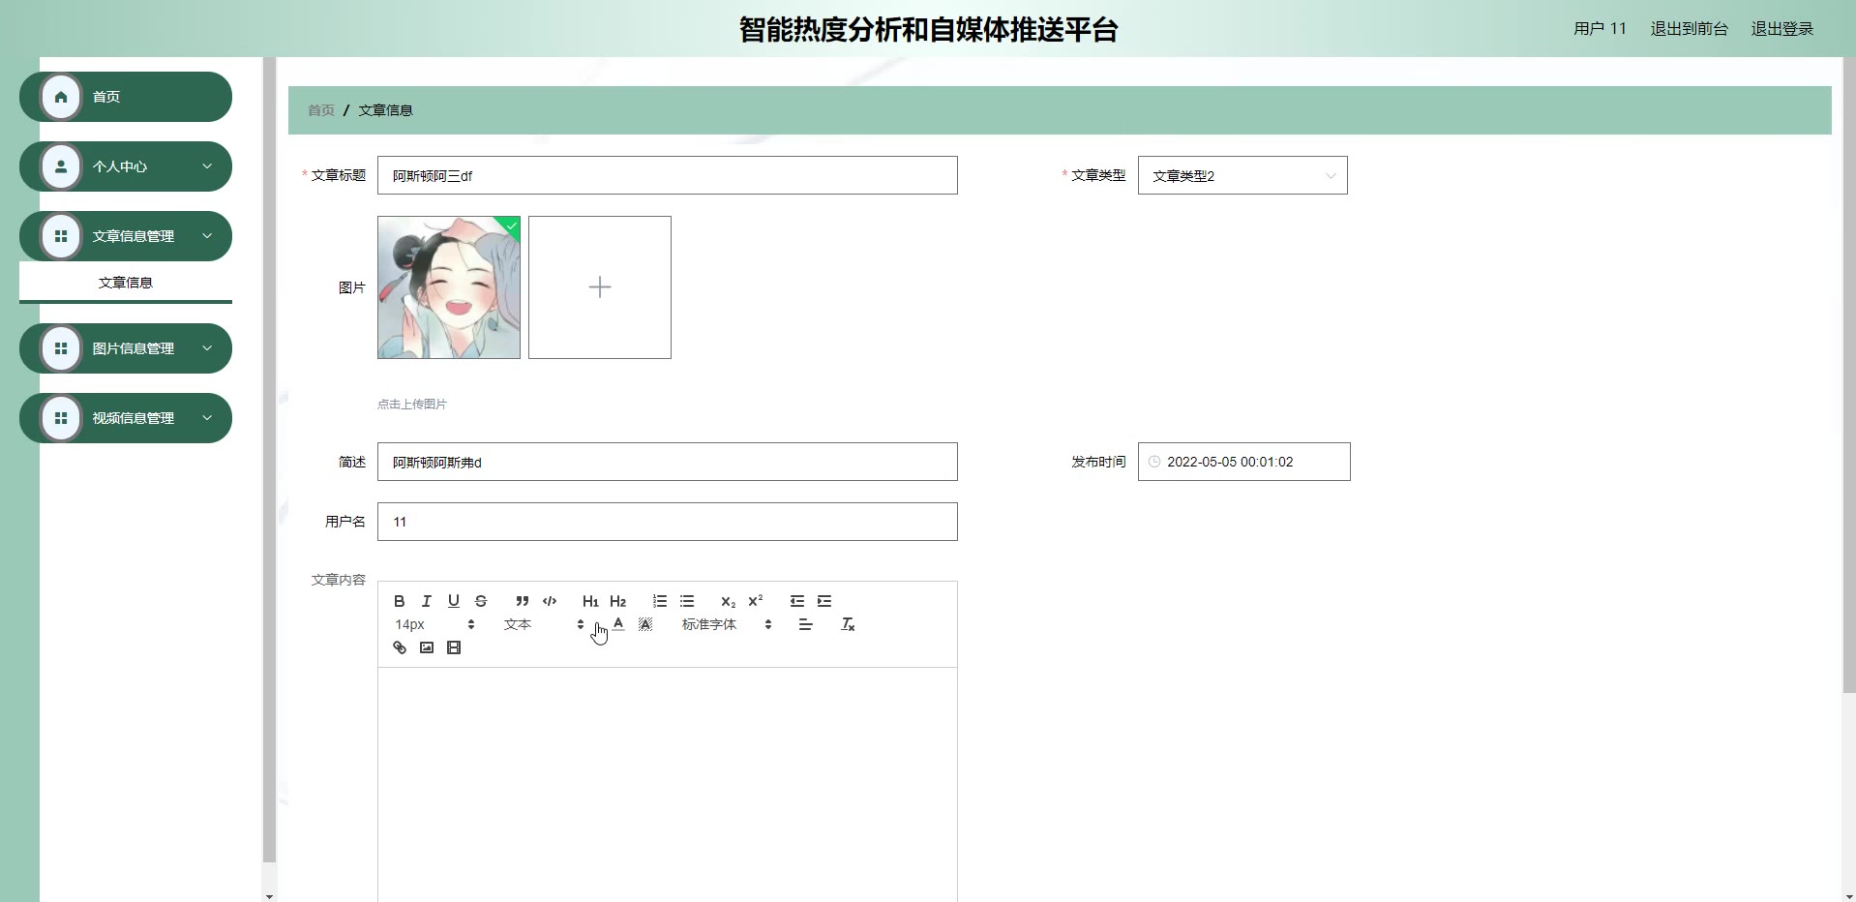Open 文章类型2 dropdown
1856x902 pixels.
[1242, 175]
